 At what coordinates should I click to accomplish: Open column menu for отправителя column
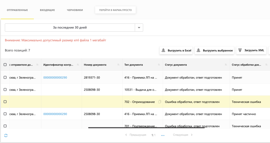tap(37, 65)
